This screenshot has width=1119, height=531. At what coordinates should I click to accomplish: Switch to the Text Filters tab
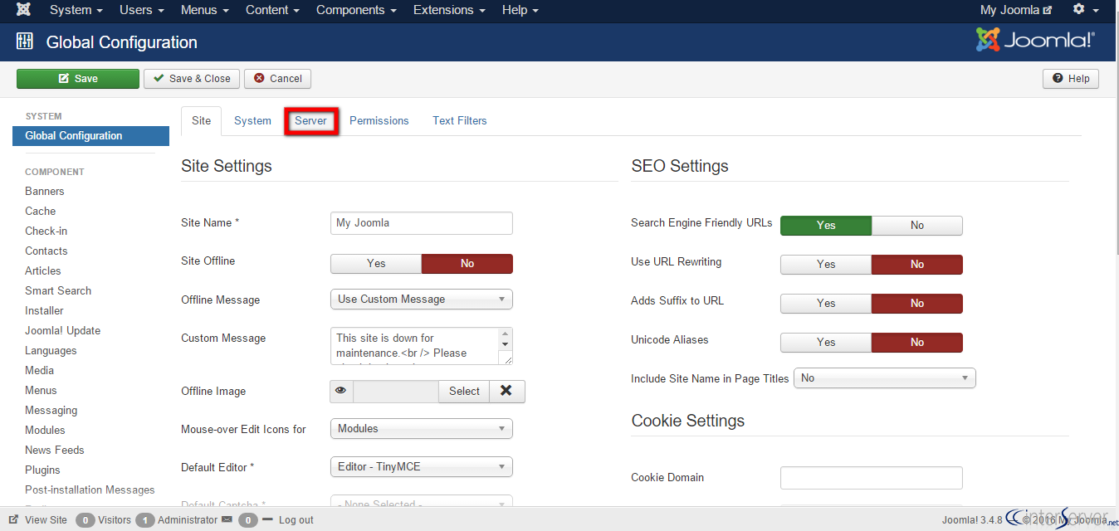pyautogui.click(x=460, y=121)
